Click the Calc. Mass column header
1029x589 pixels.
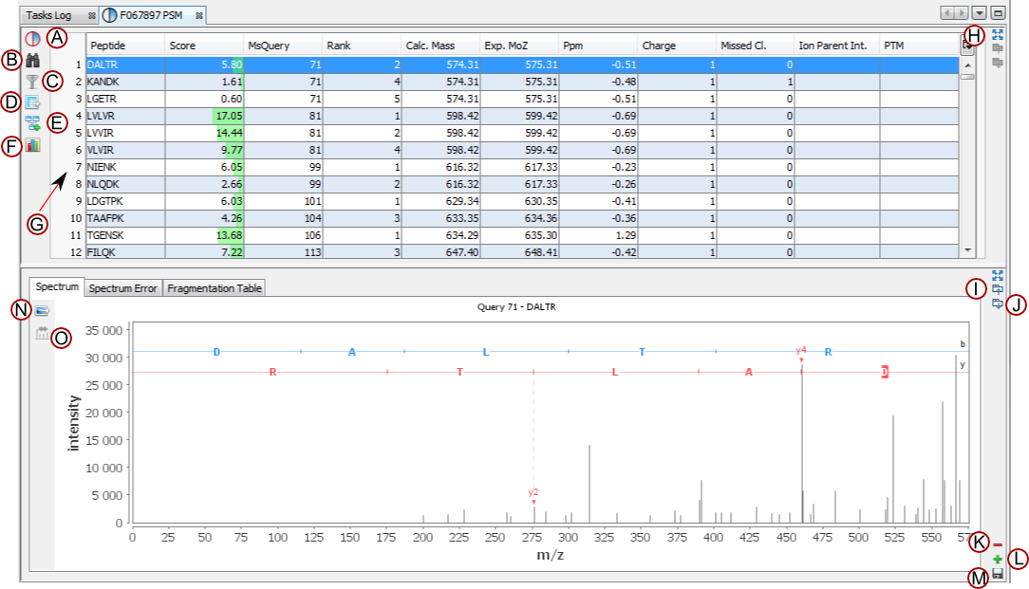click(440, 46)
